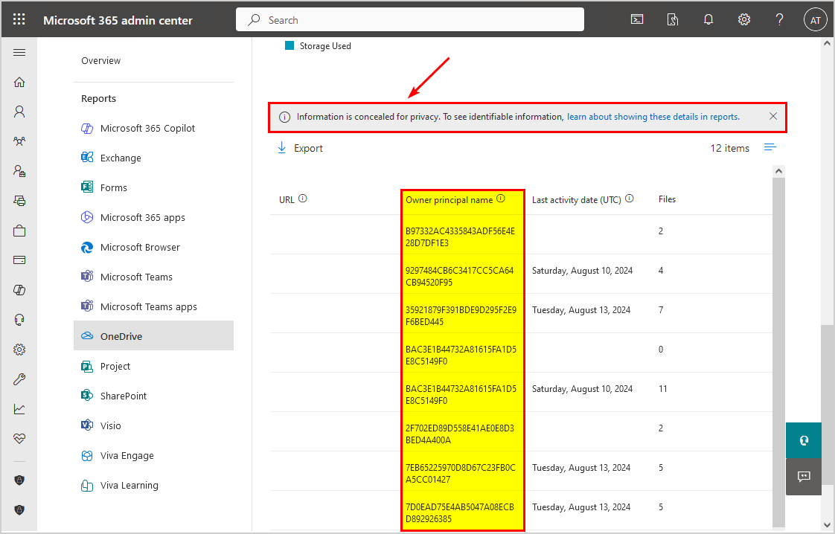
Task: Click the Billing card icon in rail
Action: (19, 260)
